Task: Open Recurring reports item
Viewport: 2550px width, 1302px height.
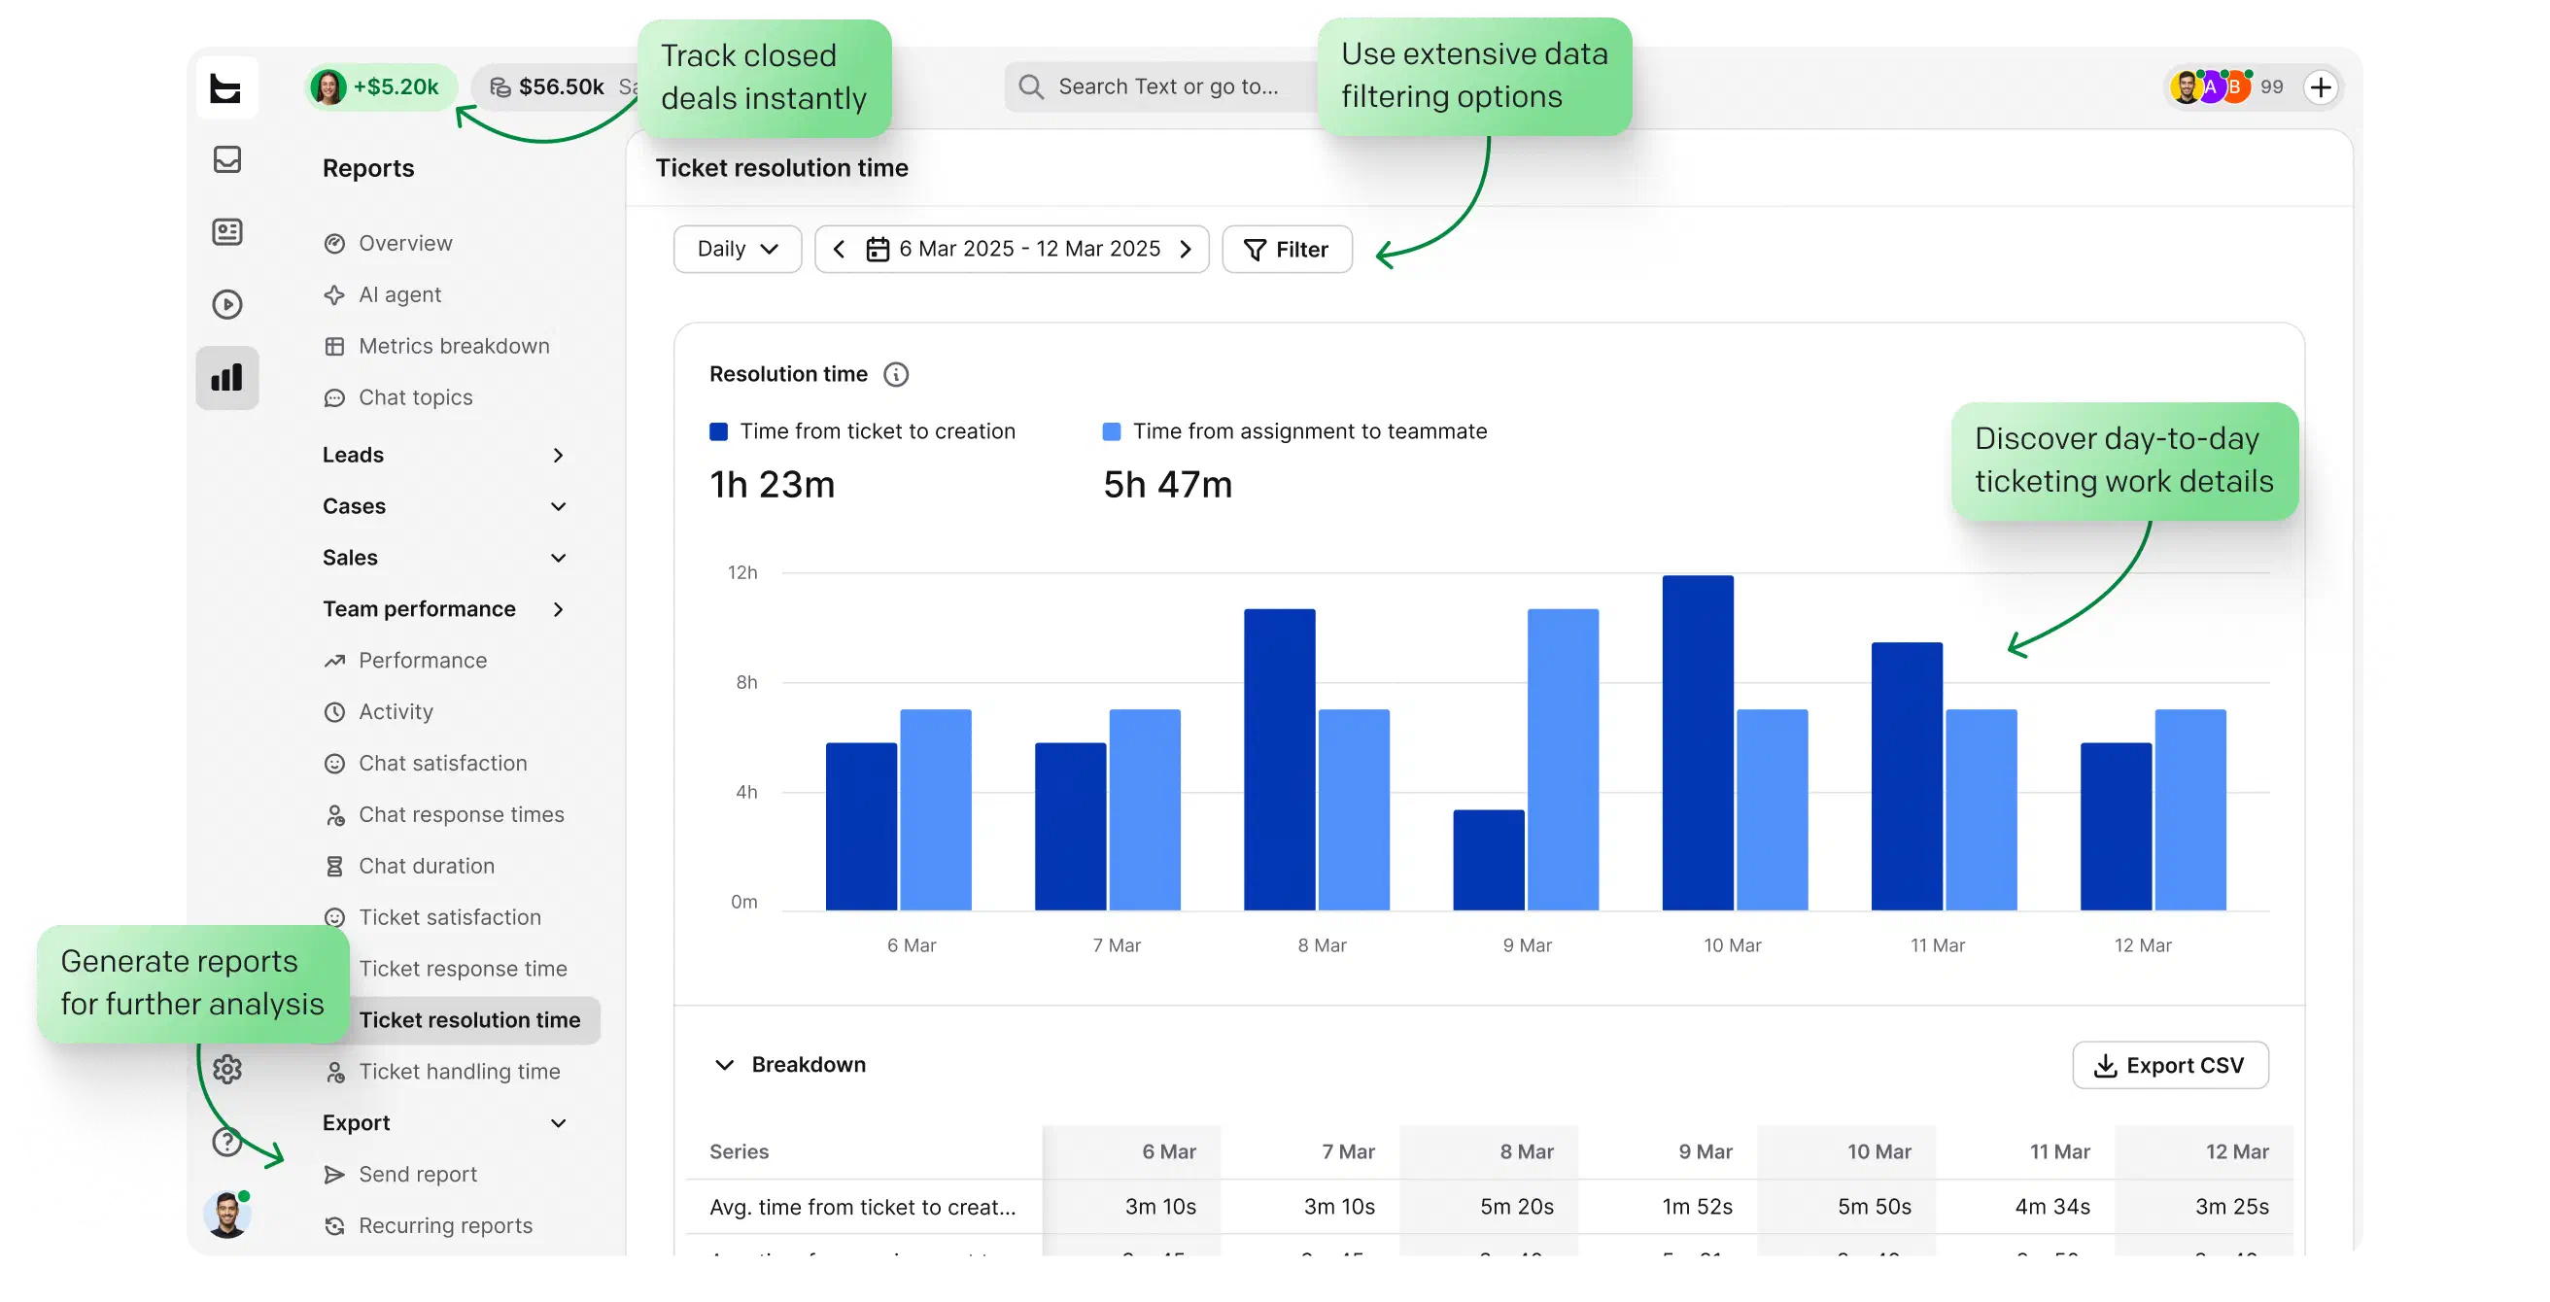Action: pos(428,1226)
